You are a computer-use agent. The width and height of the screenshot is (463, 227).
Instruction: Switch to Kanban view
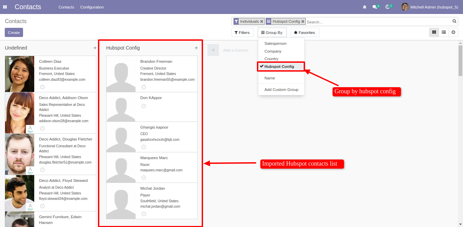434,32
